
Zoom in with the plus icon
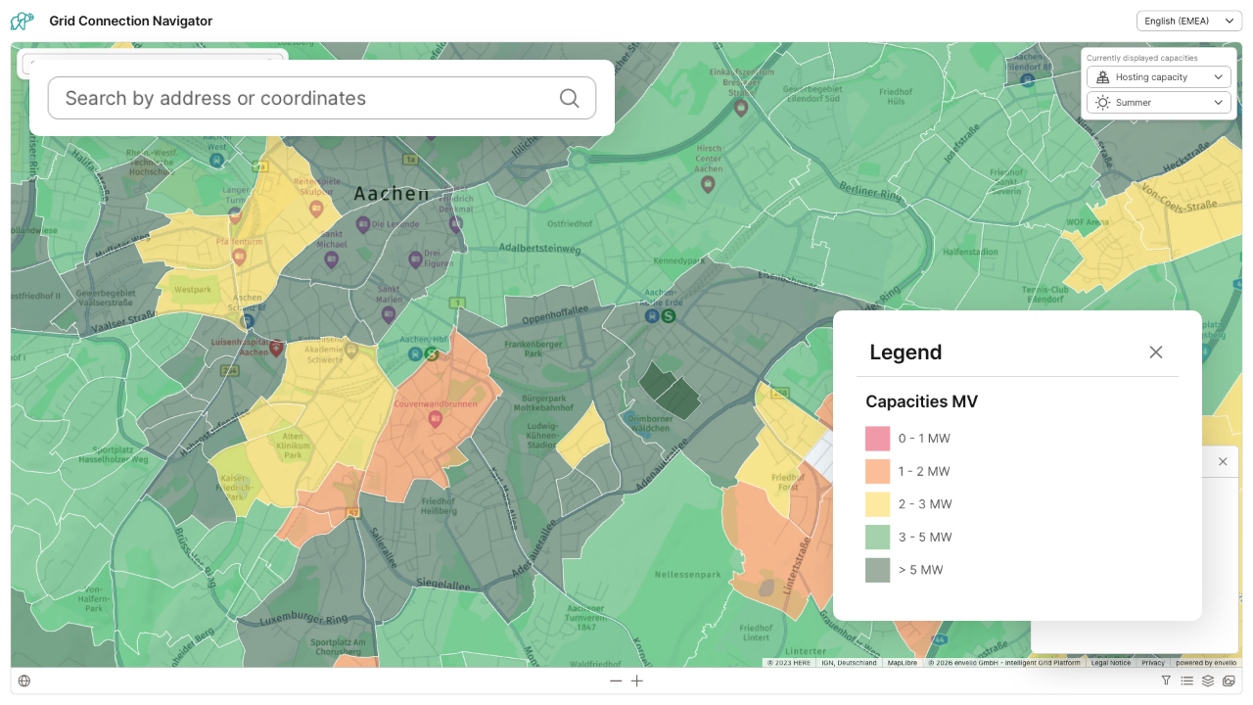[637, 681]
